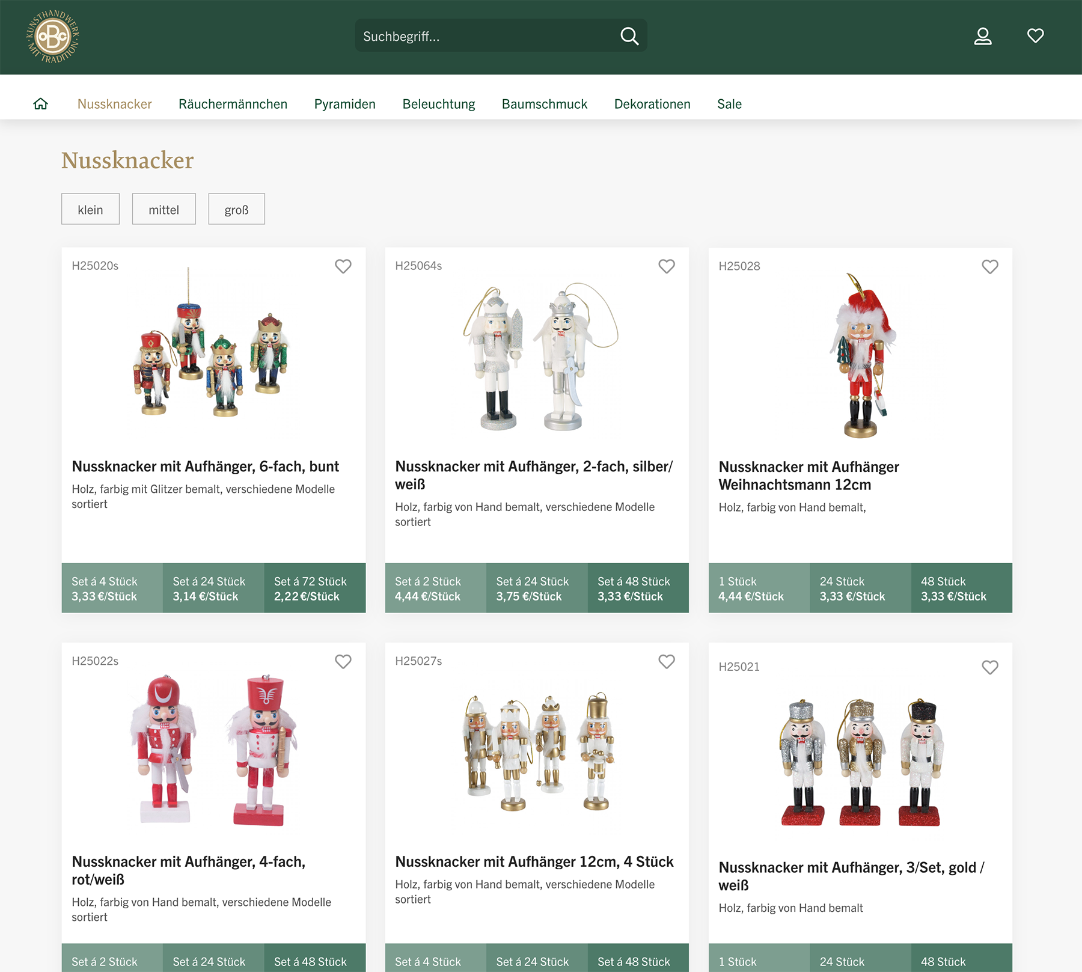Image resolution: width=1082 pixels, height=972 pixels.
Task: Open the user account icon
Action: click(x=982, y=36)
